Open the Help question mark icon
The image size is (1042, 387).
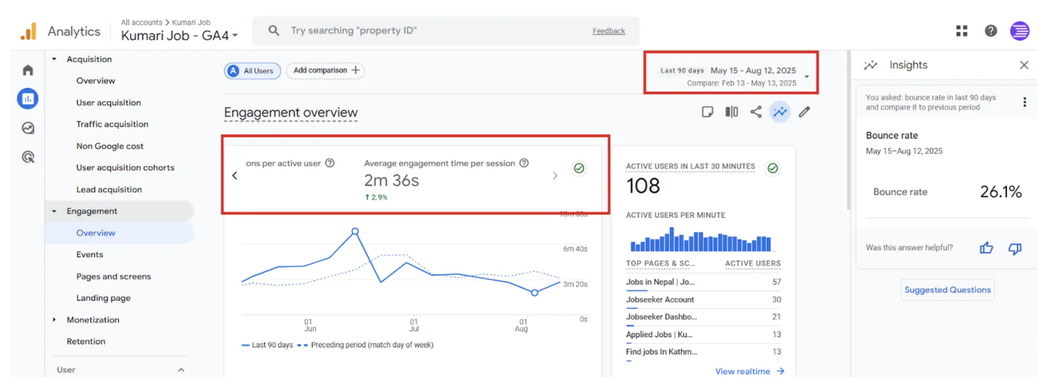coord(991,31)
